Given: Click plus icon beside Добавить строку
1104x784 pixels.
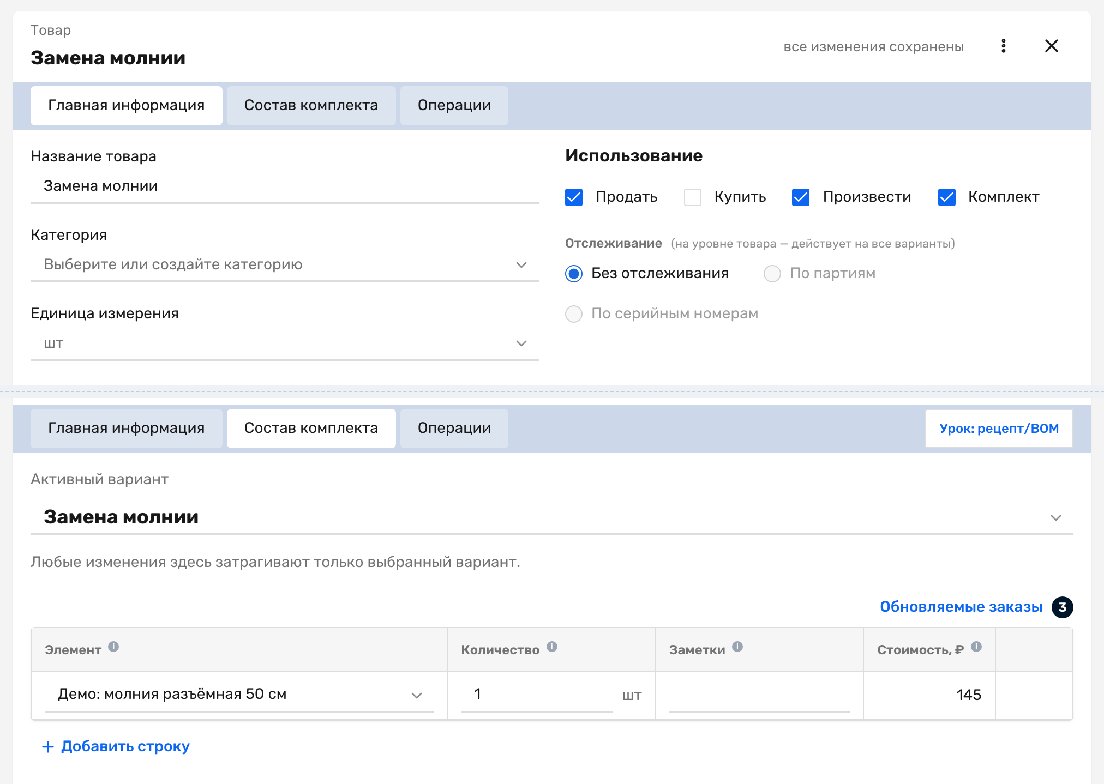Looking at the screenshot, I should point(48,747).
